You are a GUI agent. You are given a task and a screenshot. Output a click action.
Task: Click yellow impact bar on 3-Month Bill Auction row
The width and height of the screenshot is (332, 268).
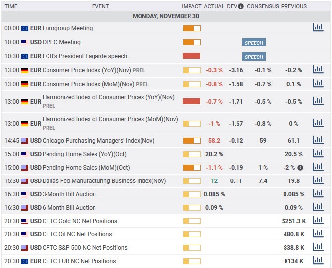coord(192,194)
